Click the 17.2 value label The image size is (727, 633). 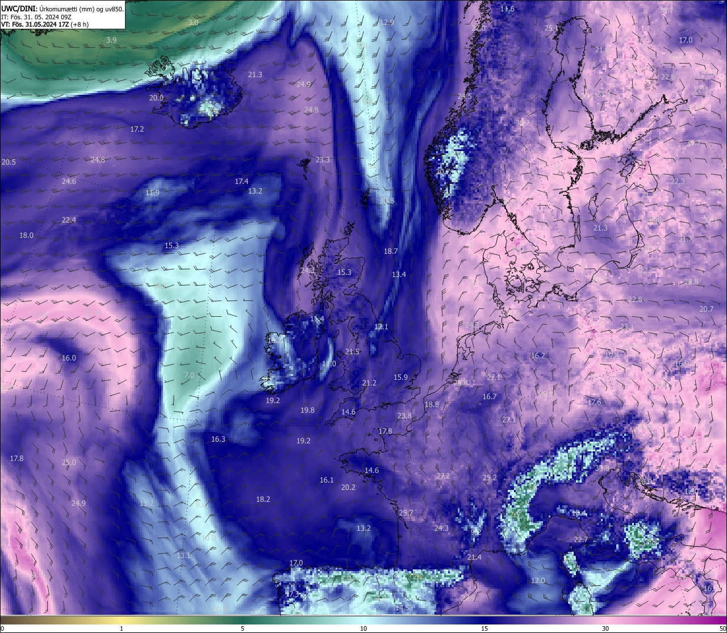(x=137, y=129)
